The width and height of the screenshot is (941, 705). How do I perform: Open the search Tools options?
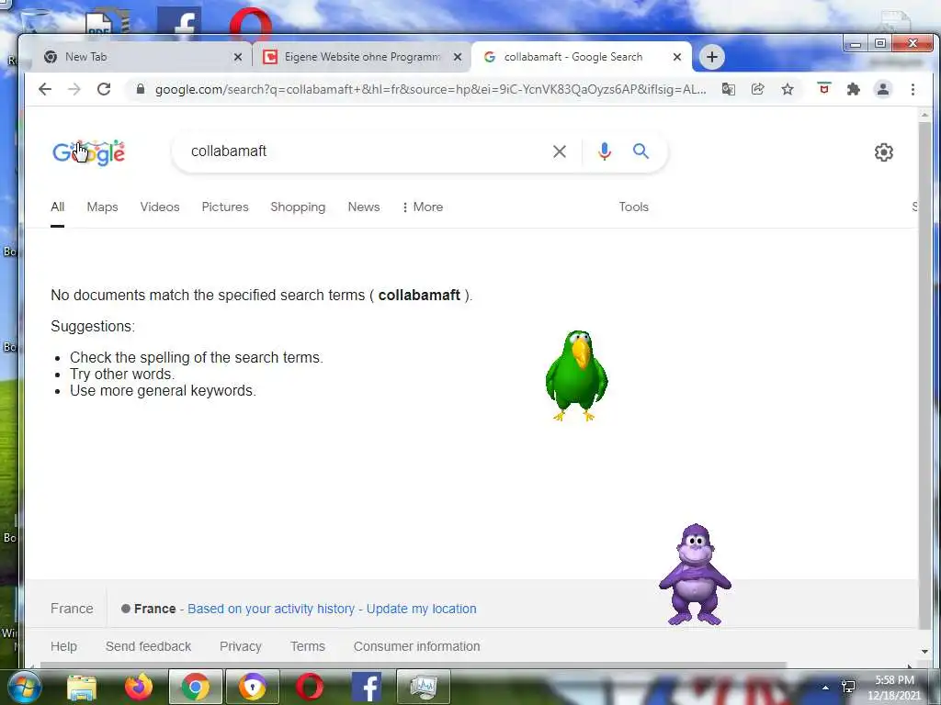click(x=634, y=207)
